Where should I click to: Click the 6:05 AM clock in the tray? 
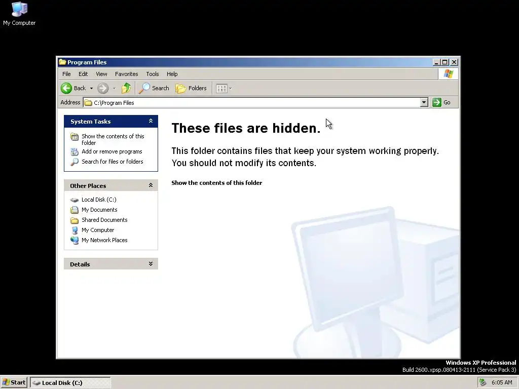pos(502,382)
